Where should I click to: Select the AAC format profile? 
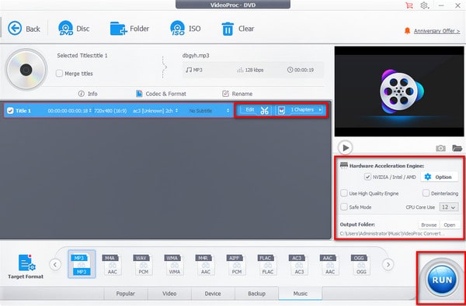tap(330, 265)
